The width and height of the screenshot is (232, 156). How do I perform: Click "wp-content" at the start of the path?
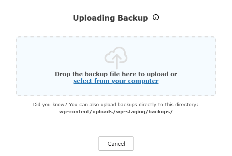[x=71, y=112]
